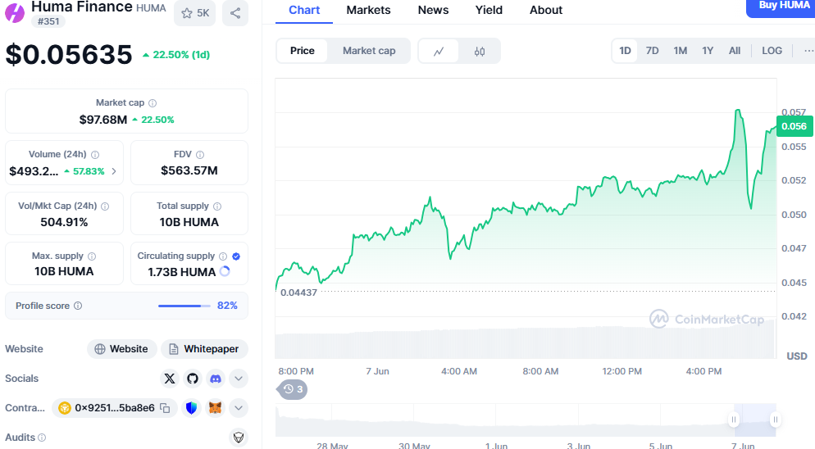Open the chart events badge showing 3

[294, 389]
